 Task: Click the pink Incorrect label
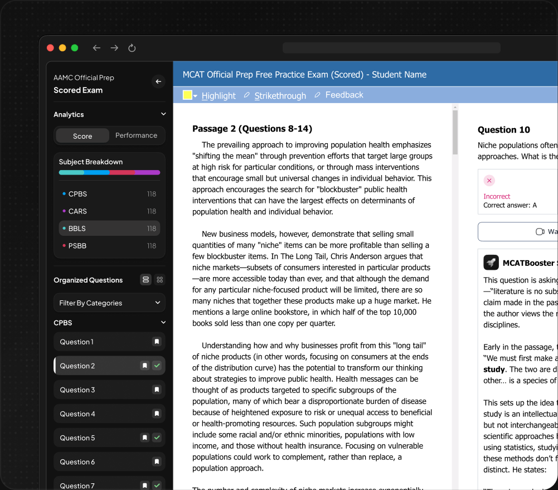[497, 196]
